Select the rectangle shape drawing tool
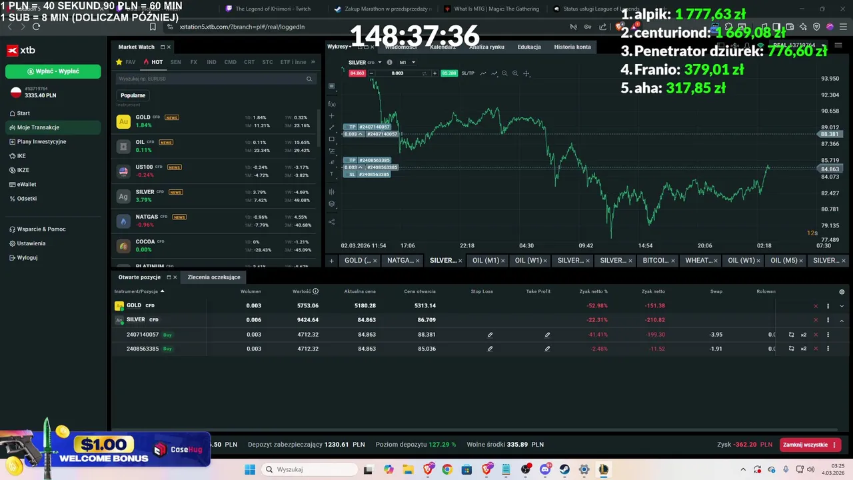Screen dimensions: 853x480 pyautogui.click(x=332, y=139)
